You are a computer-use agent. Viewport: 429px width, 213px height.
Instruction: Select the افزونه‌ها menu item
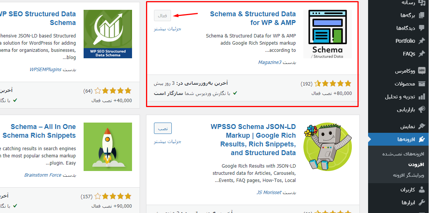tap(398, 139)
